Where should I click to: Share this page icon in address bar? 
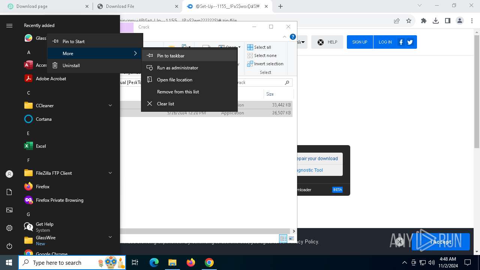coord(397,21)
